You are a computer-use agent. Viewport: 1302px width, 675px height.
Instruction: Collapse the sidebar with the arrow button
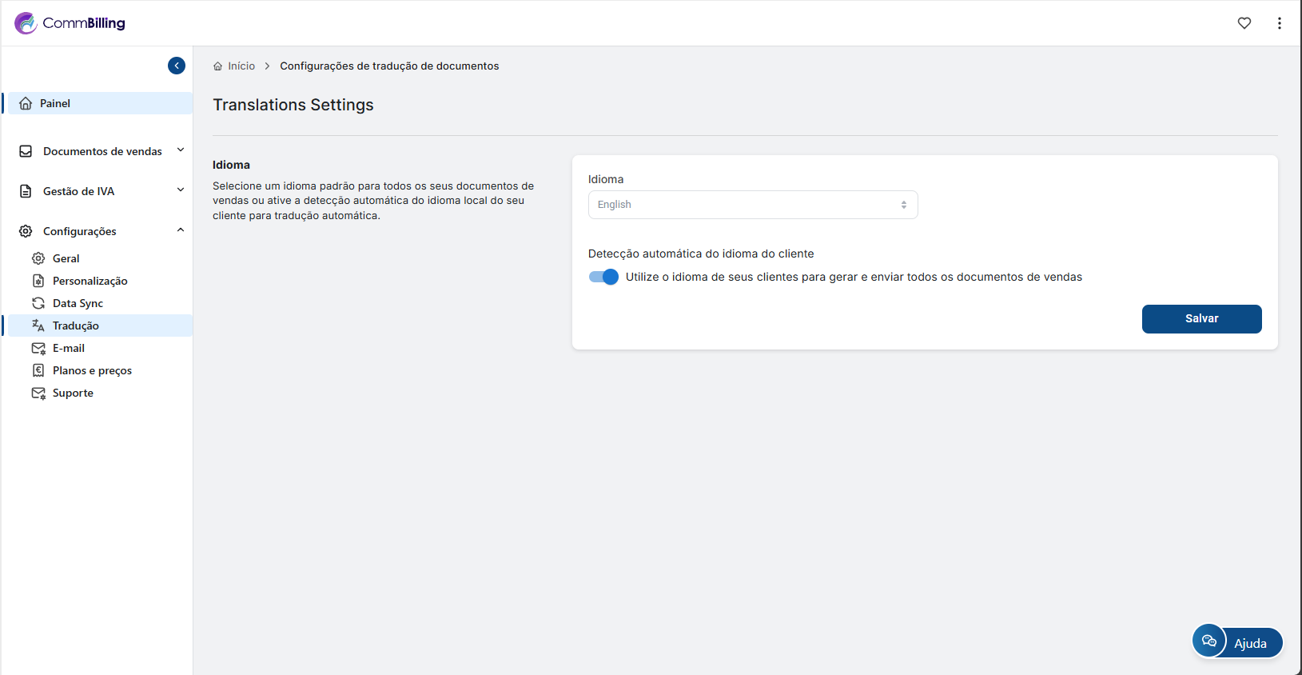(x=177, y=66)
